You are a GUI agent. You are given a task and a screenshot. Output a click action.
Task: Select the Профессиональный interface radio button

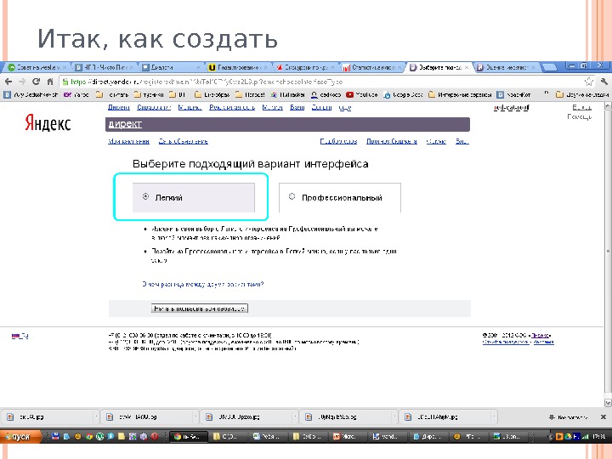tap(292, 196)
